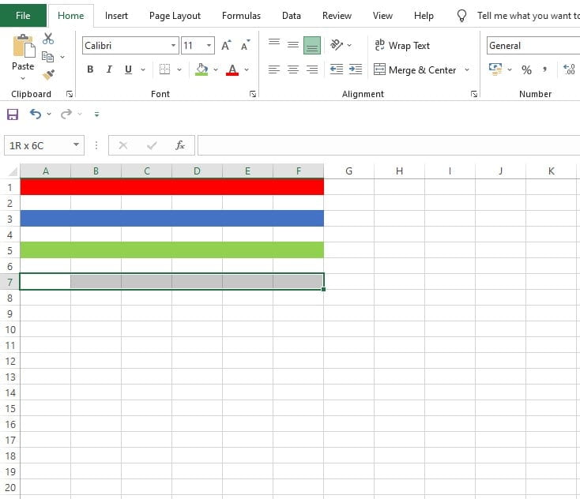Screen dimensions: 580x499
Task: Open the File tab
Action: 23,16
